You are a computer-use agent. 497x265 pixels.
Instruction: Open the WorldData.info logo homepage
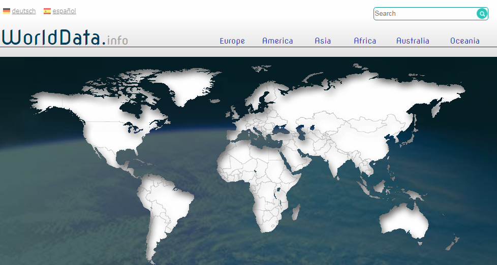(65, 38)
